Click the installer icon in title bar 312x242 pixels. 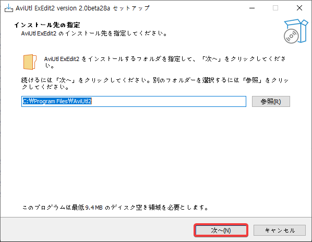[x=9, y=8]
